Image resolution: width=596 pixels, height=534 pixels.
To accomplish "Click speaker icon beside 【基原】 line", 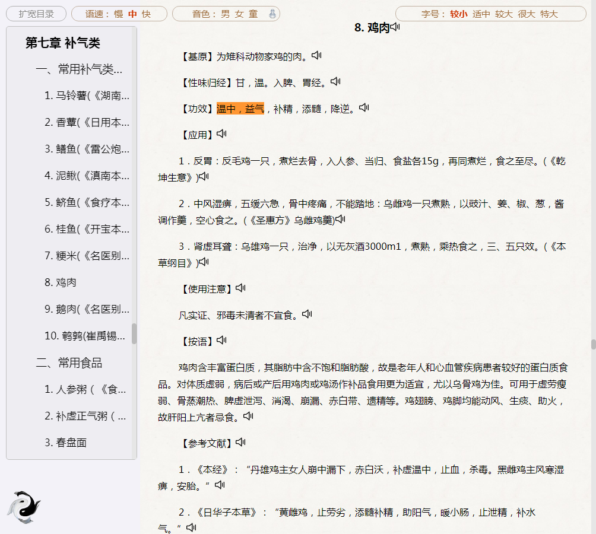I will pos(316,56).
